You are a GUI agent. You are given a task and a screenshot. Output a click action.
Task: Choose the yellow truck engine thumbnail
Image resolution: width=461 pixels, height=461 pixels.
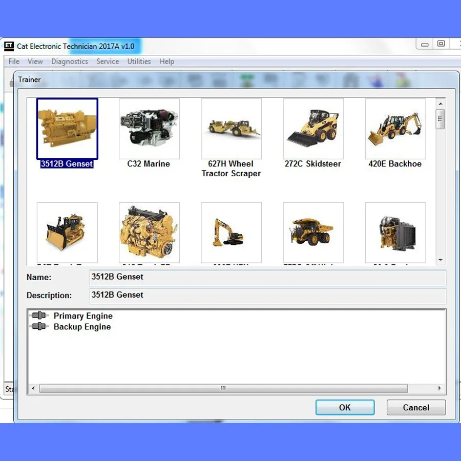pos(150,233)
